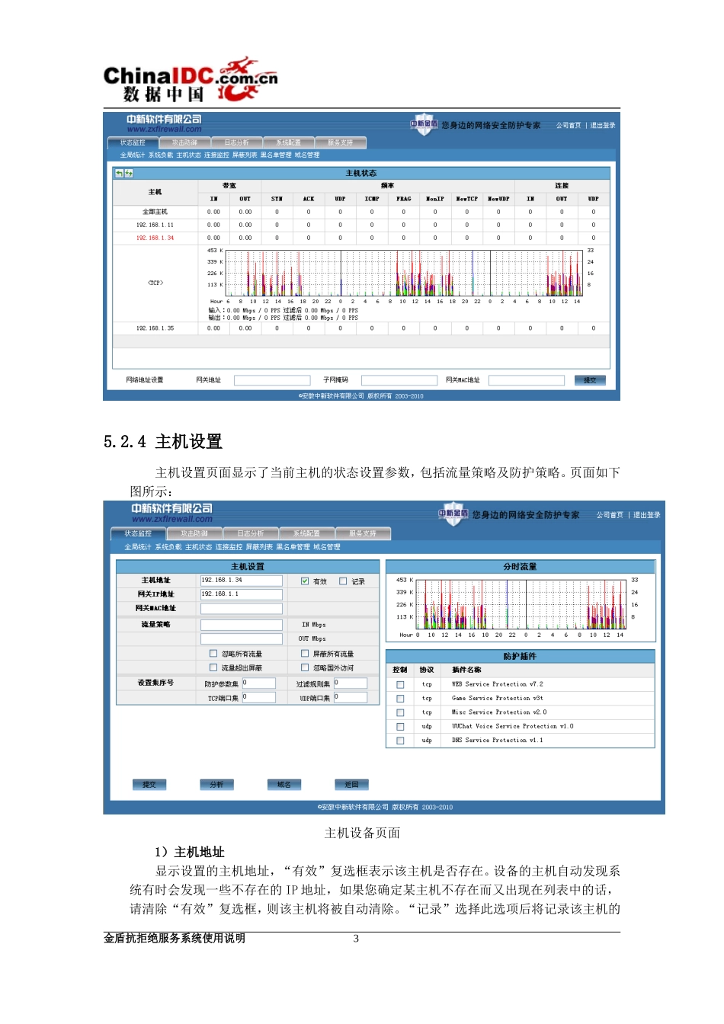This screenshot has height=1024, width=724.
Task: Click the ChinaIDC.com.cn logo
Action: pos(191,80)
